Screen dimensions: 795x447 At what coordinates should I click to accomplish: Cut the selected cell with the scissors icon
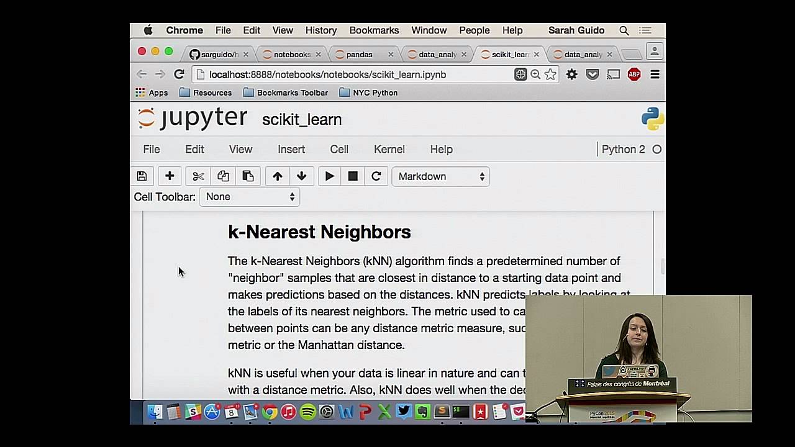pos(198,176)
